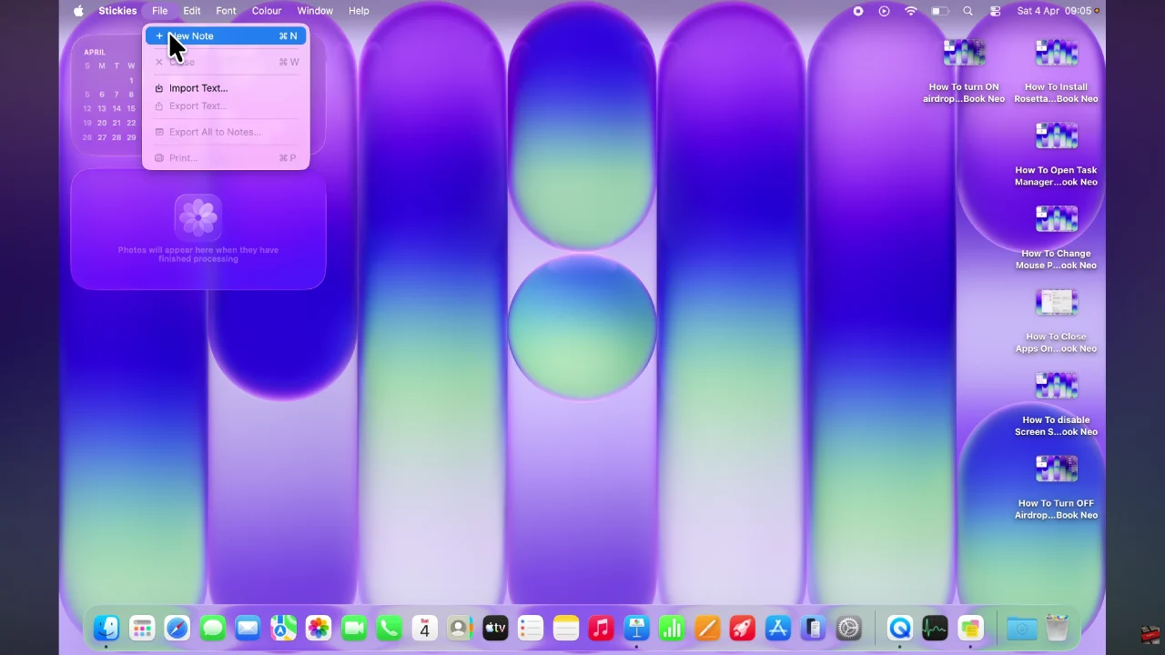This screenshot has height=655, width=1165.
Task: Select "New Note" from the File menu
Action: point(191,35)
